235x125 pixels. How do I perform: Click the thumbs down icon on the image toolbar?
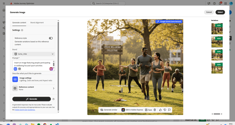[165, 110]
